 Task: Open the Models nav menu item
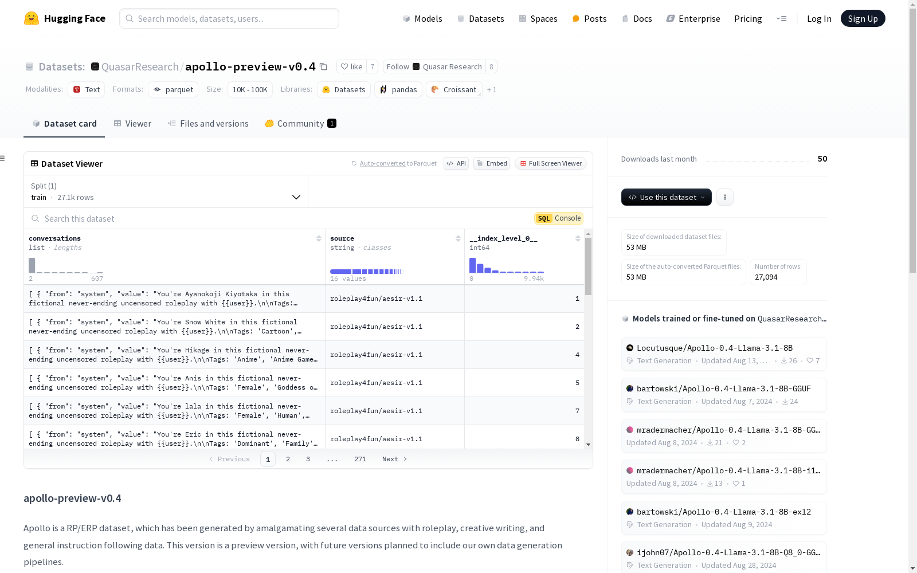(x=422, y=18)
